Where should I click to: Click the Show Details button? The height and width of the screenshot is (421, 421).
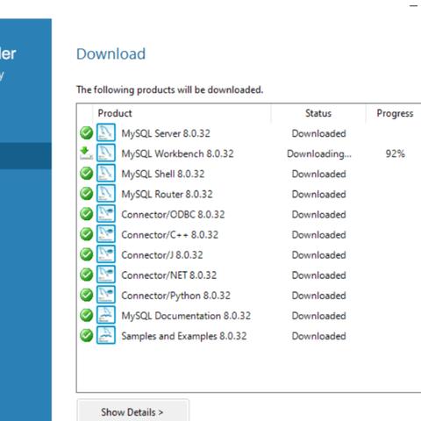tap(132, 411)
